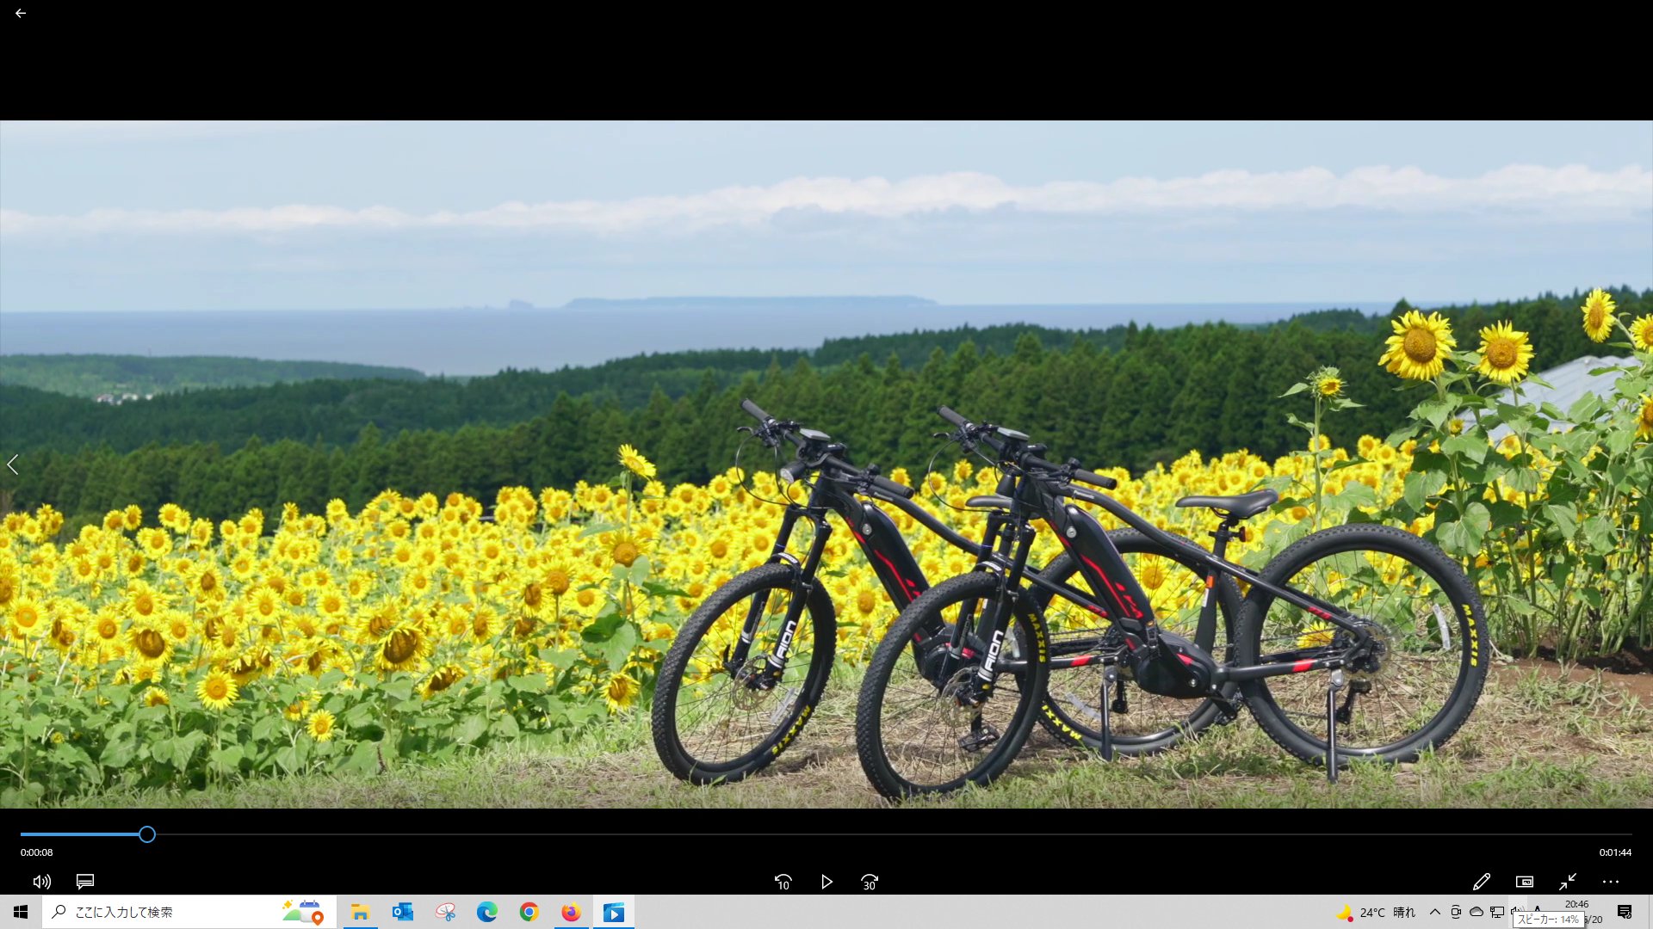This screenshot has width=1653, height=929.
Task: Click the network tray icon
Action: (1497, 912)
